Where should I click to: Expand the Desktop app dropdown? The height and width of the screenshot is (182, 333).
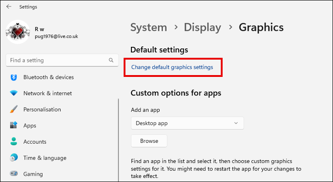coord(187,123)
